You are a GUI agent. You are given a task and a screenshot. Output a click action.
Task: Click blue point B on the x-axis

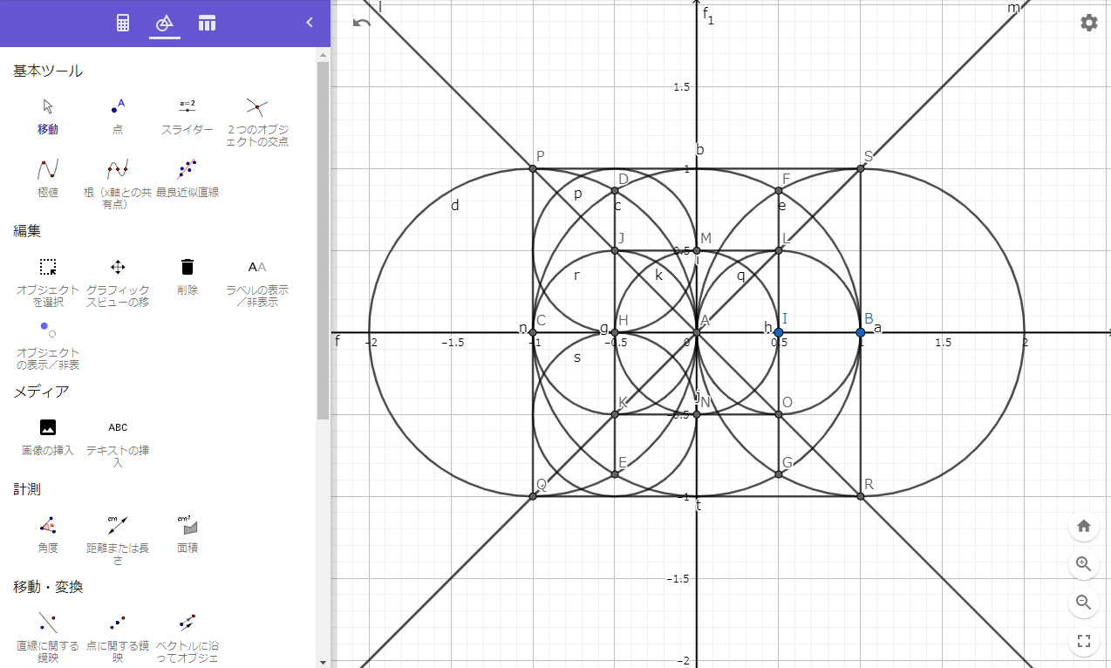click(861, 332)
